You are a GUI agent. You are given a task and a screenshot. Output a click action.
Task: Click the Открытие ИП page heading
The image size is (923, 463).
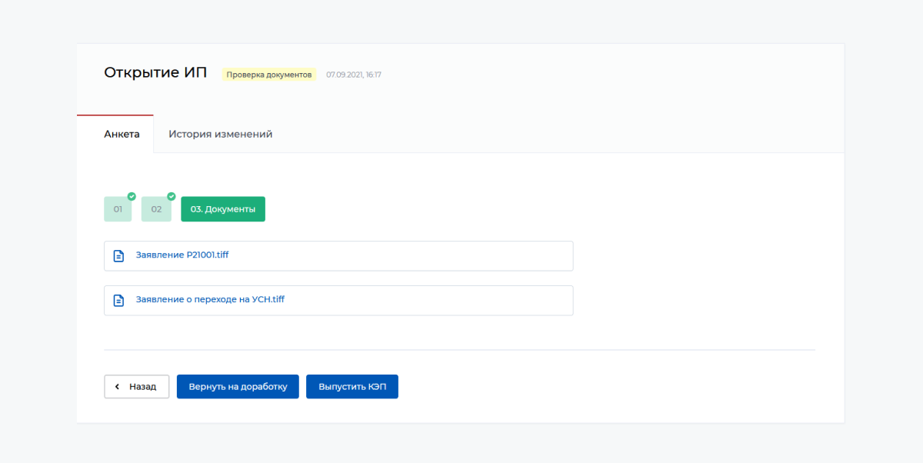[x=155, y=73]
